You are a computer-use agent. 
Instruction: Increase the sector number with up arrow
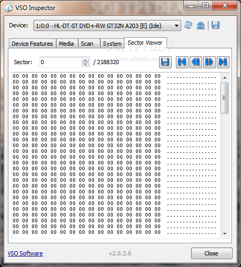85,60
